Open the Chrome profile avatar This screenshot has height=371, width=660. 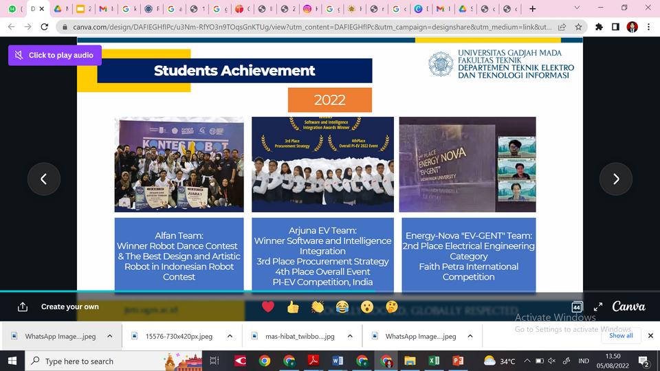tap(632, 27)
